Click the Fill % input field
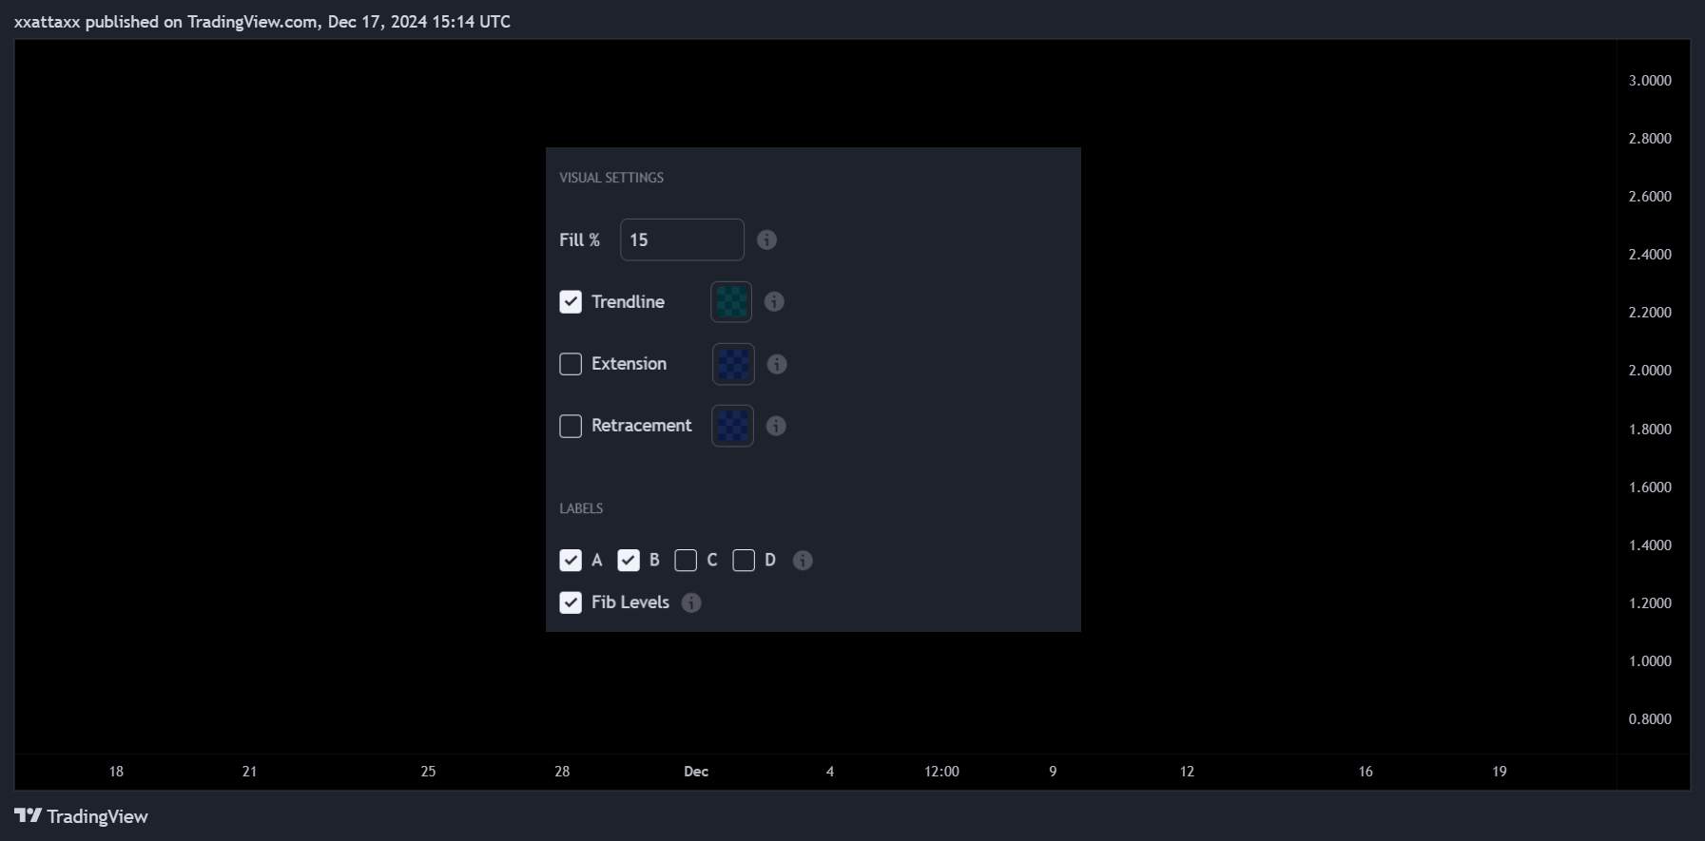The height and width of the screenshot is (841, 1705). click(682, 239)
